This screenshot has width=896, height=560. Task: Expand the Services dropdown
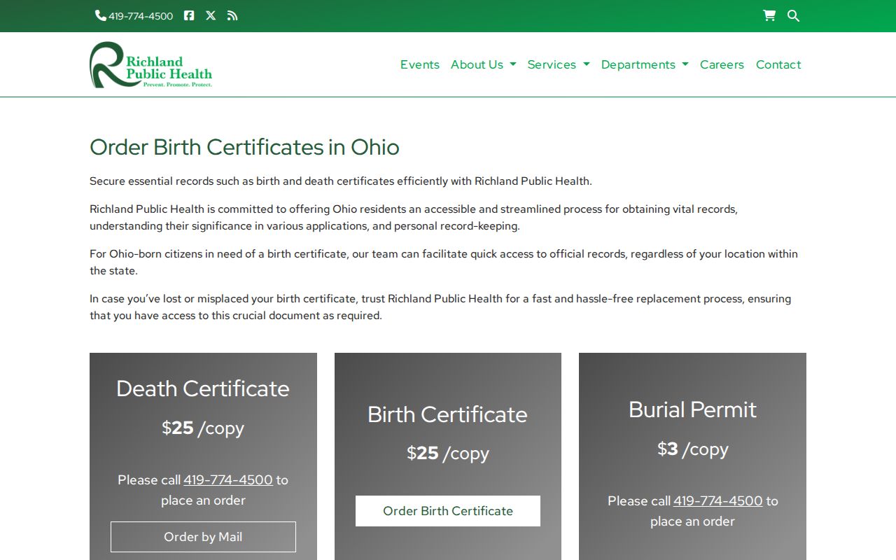coord(559,64)
